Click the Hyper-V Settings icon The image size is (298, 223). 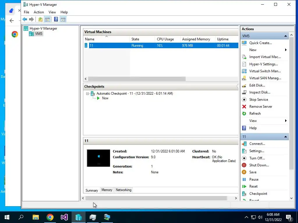pyautogui.click(x=244, y=64)
